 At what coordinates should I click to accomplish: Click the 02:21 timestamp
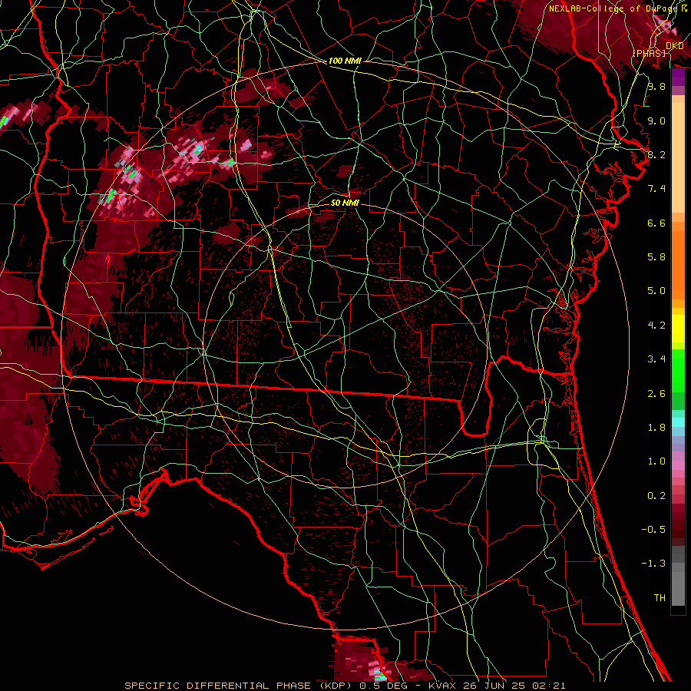550,686
